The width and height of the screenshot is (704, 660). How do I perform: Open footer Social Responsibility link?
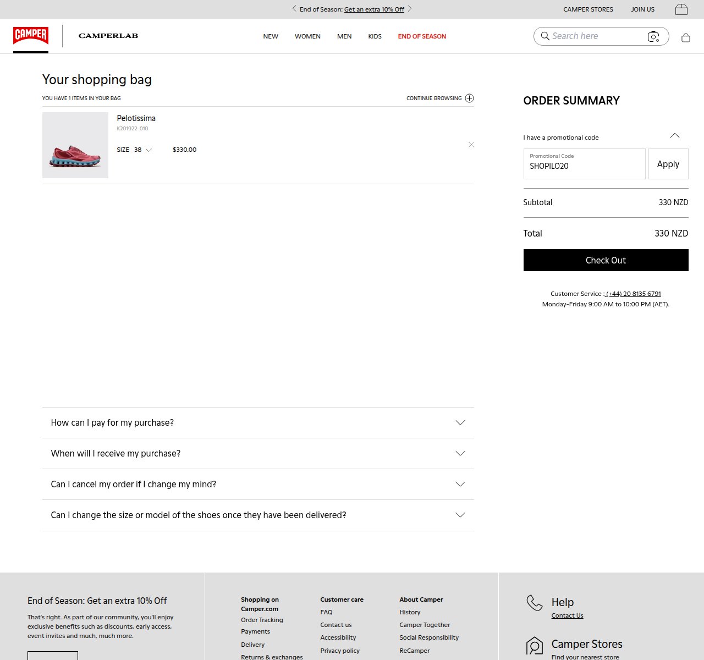(x=429, y=637)
